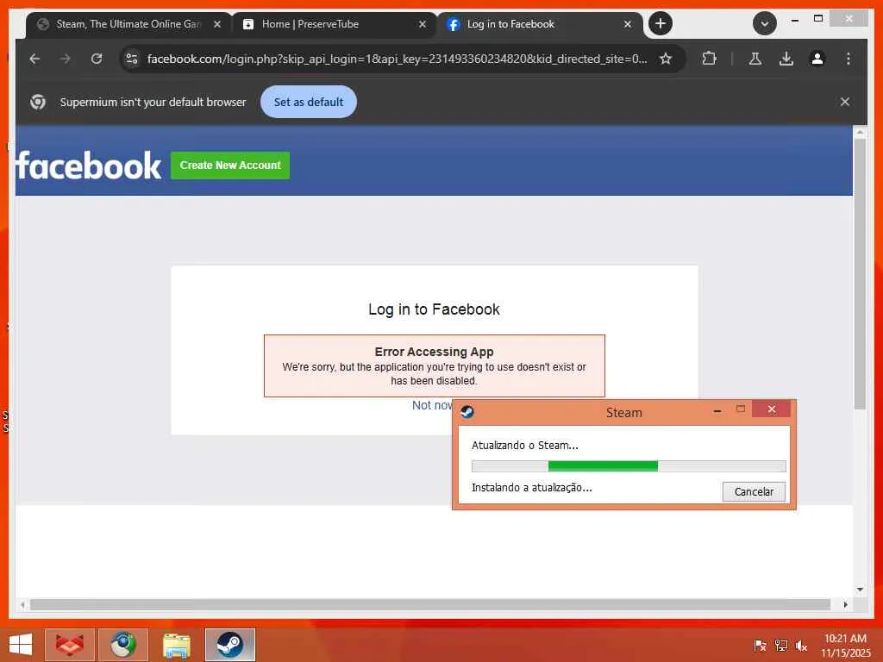The image size is (883, 662).
Task: Click the Instalando a atualização... status text
Action: tap(531, 488)
